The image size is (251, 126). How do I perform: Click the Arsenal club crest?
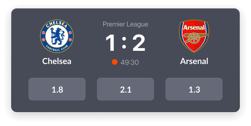coord(194,36)
